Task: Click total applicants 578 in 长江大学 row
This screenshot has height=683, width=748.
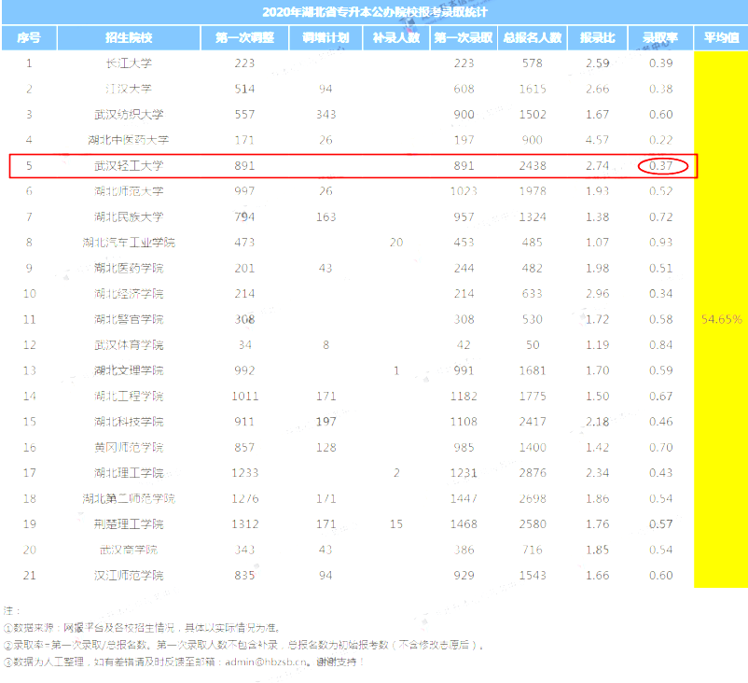Action: (533, 63)
